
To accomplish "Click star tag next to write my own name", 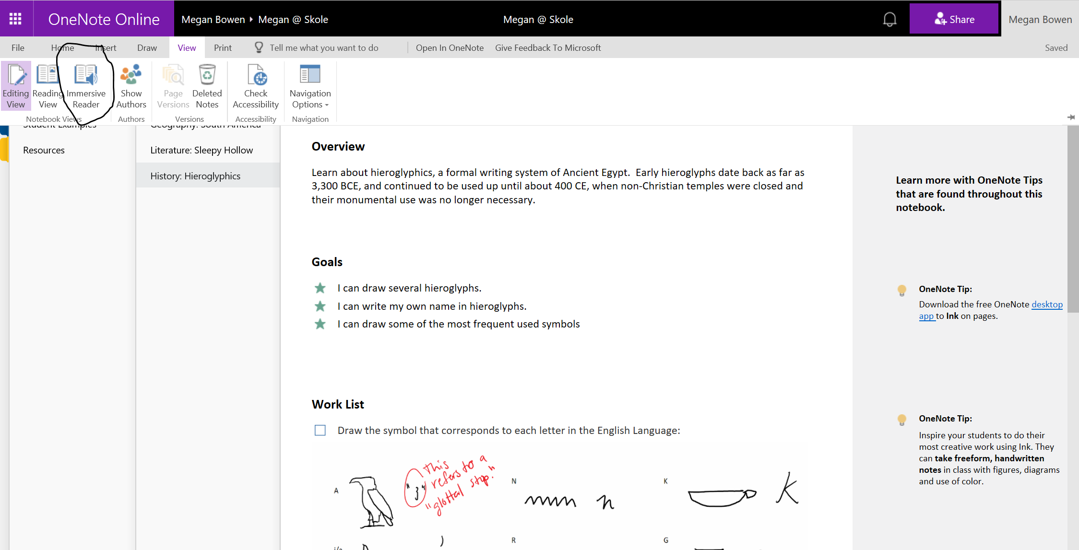I will 320,306.
